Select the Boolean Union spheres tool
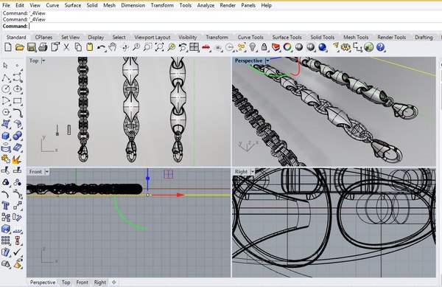This screenshot has height=287, width=442. click(18, 136)
